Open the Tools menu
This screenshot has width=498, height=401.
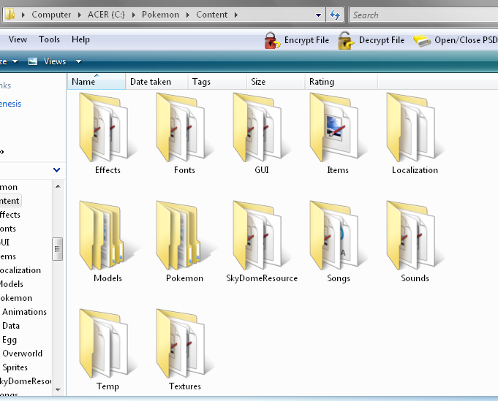tap(49, 39)
